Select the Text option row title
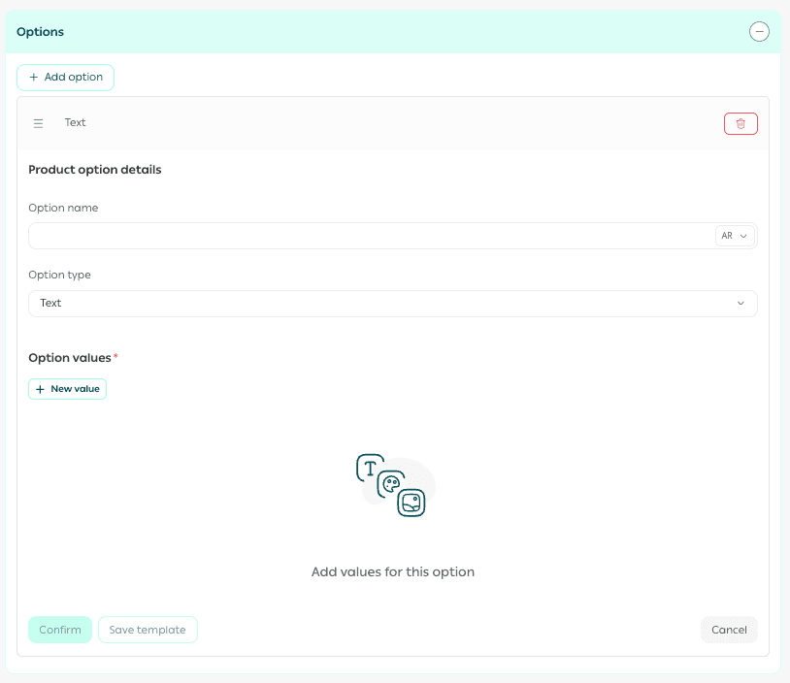The image size is (790, 683). pyautogui.click(x=76, y=123)
